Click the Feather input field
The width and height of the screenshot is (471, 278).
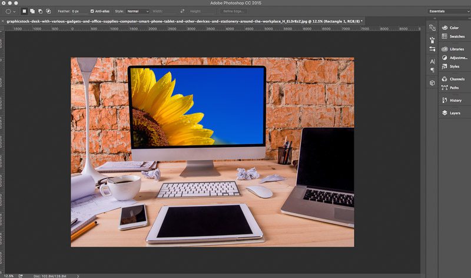pos(79,11)
